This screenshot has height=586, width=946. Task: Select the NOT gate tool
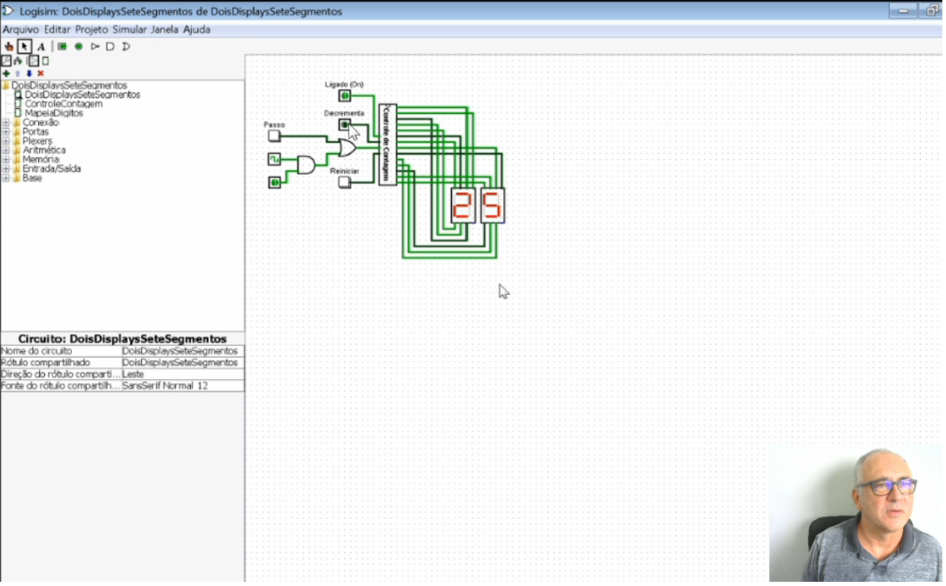click(95, 46)
